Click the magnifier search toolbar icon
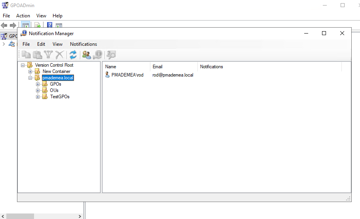This screenshot has width=360, height=219. click(111, 55)
